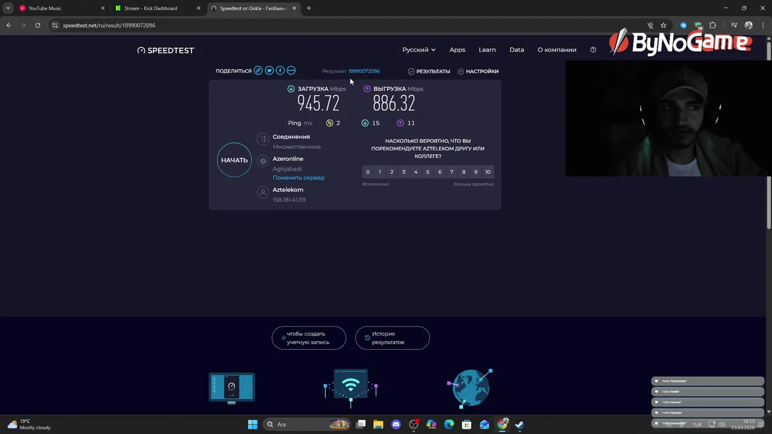
Task: Open Steam from the taskbar
Action: point(519,424)
